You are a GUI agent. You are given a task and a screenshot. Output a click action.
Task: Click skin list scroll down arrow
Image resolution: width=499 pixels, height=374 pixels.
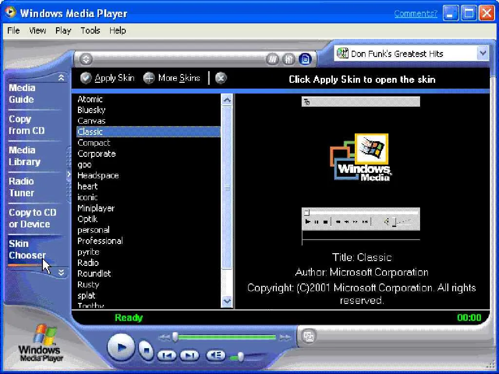pyautogui.click(x=227, y=301)
